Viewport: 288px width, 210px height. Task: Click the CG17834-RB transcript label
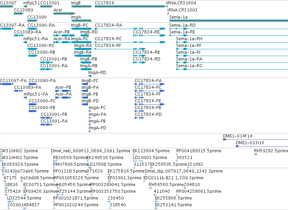(x=147, y=52)
